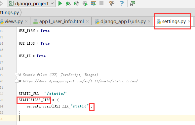The height and width of the screenshot is (125, 195).
Task: Stop the running process
Action: (x=101, y=3)
